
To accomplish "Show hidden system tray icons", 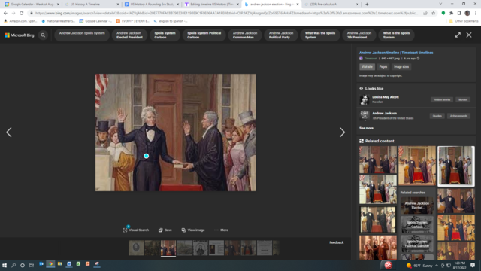I will [x=436, y=266].
